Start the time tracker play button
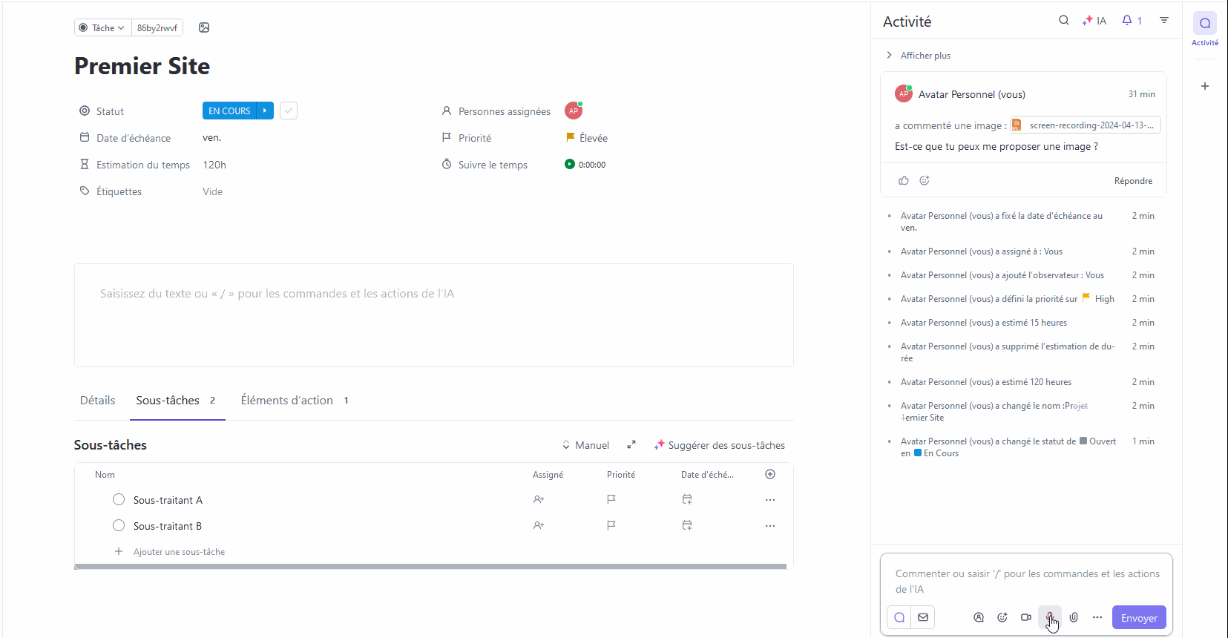Image resolution: width=1228 pixels, height=638 pixels. [x=569, y=164]
